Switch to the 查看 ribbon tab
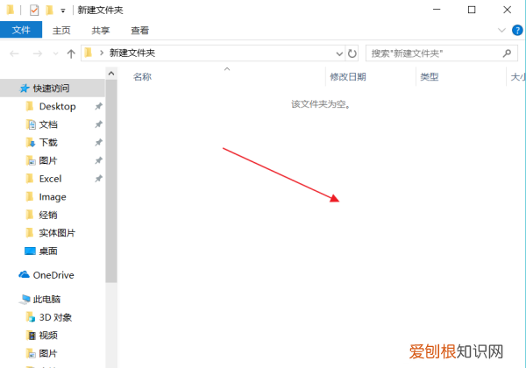Image resolution: width=526 pixels, height=368 pixels. point(139,31)
